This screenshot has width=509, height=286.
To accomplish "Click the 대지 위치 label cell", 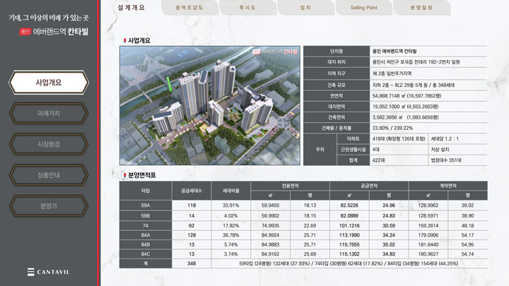I will tap(337, 62).
